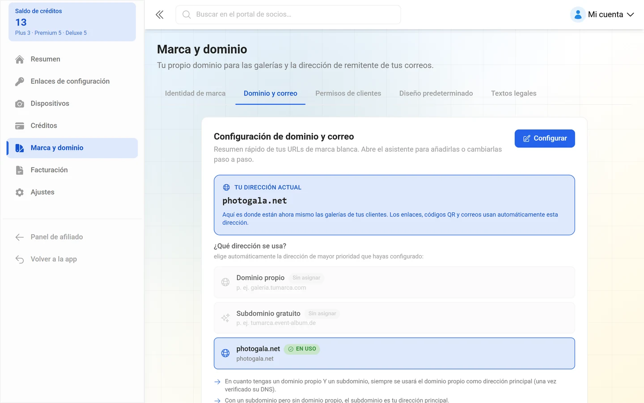Select the Dominio y correo tab

[271, 93]
